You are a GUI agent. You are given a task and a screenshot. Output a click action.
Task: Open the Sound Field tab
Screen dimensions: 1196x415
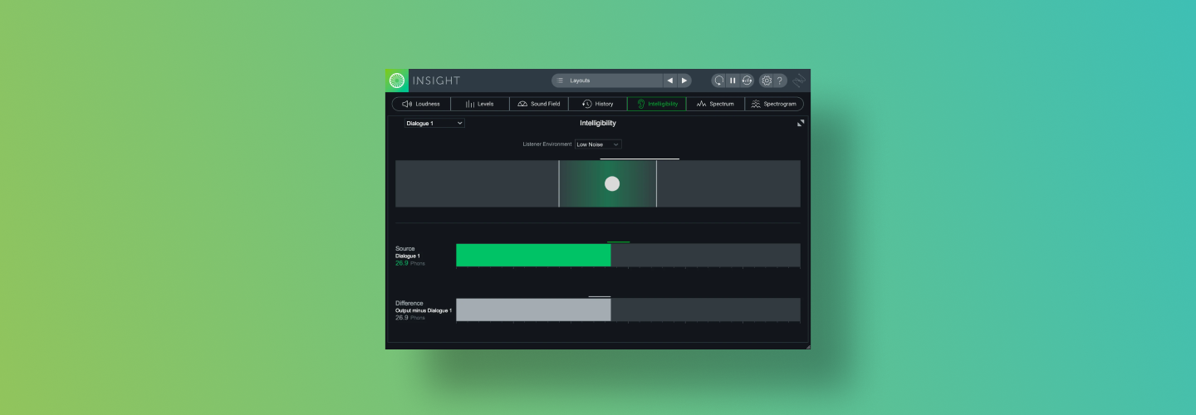[x=539, y=104]
